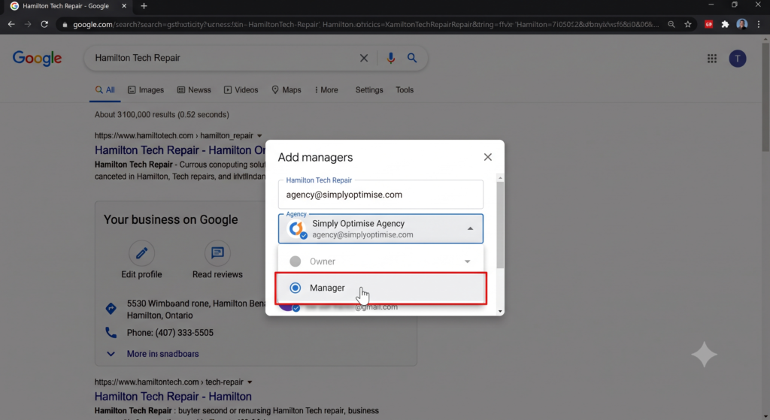Switch to the Videos tab
This screenshot has height=420, width=770.
tap(241, 90)
